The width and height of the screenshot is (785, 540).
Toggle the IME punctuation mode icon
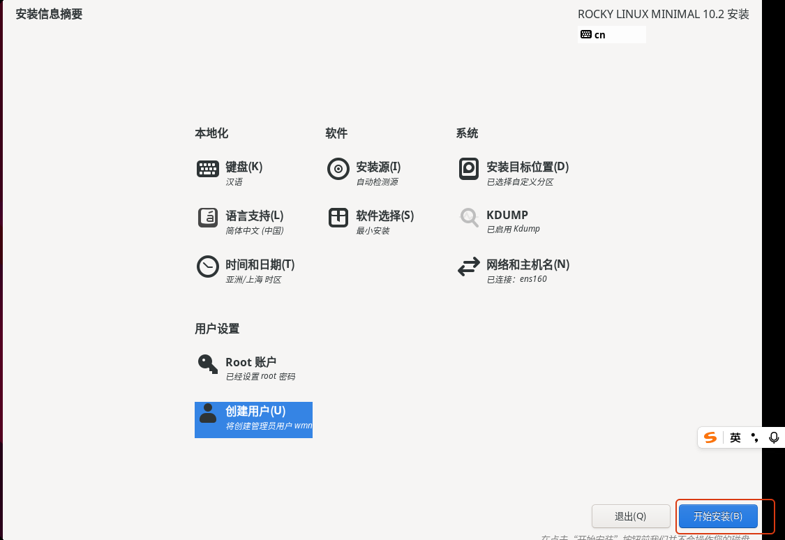tap(754, 438)
